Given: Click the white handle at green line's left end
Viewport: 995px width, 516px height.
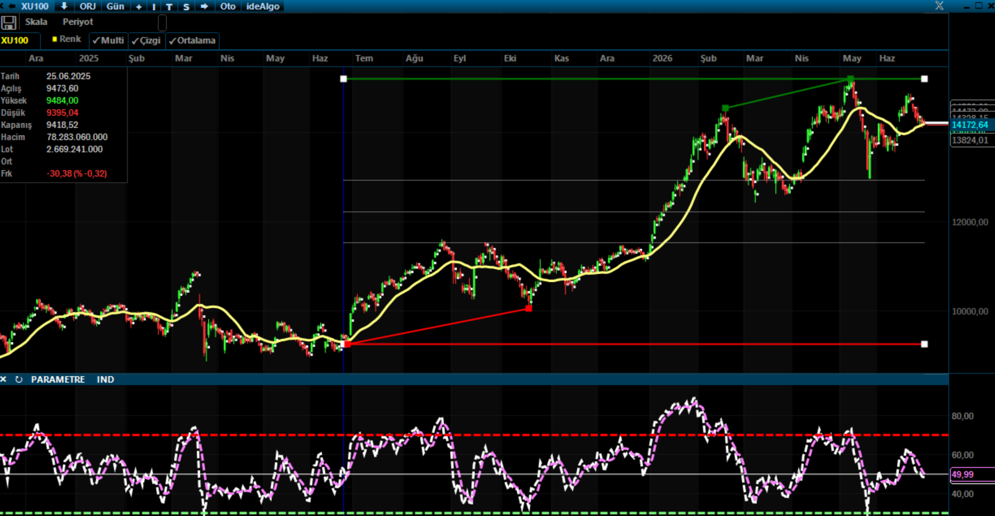Looking at the screenshot, I should tap(343, 79).
